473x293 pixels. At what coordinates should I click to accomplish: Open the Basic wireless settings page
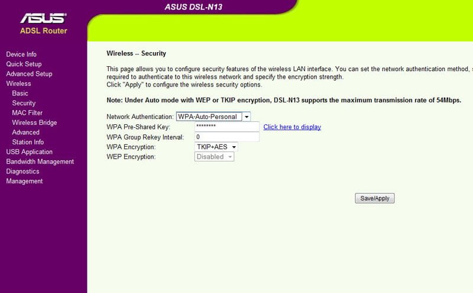click(20, 94)
